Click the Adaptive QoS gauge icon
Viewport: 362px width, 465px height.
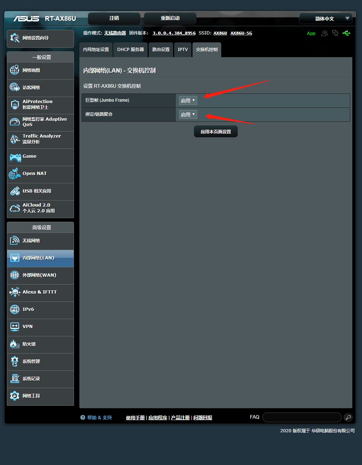14,122
